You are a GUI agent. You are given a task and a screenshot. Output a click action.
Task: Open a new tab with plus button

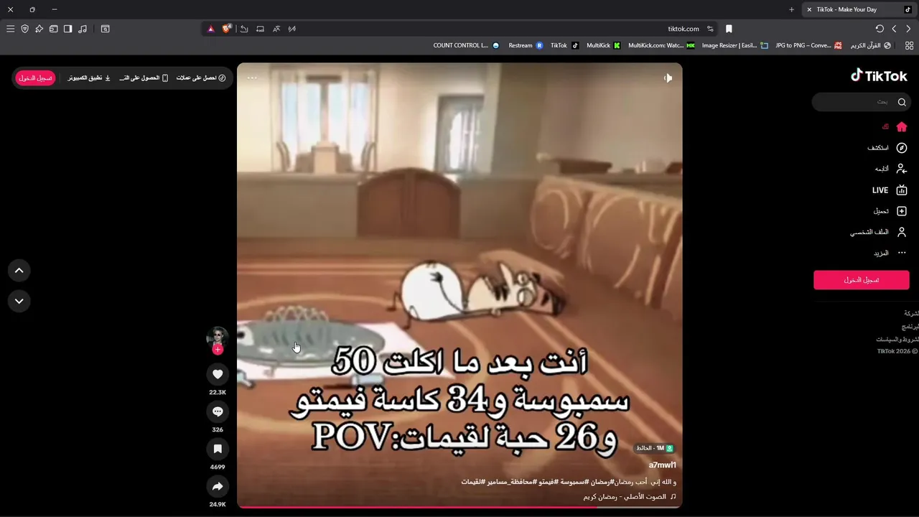click(791, 9)
